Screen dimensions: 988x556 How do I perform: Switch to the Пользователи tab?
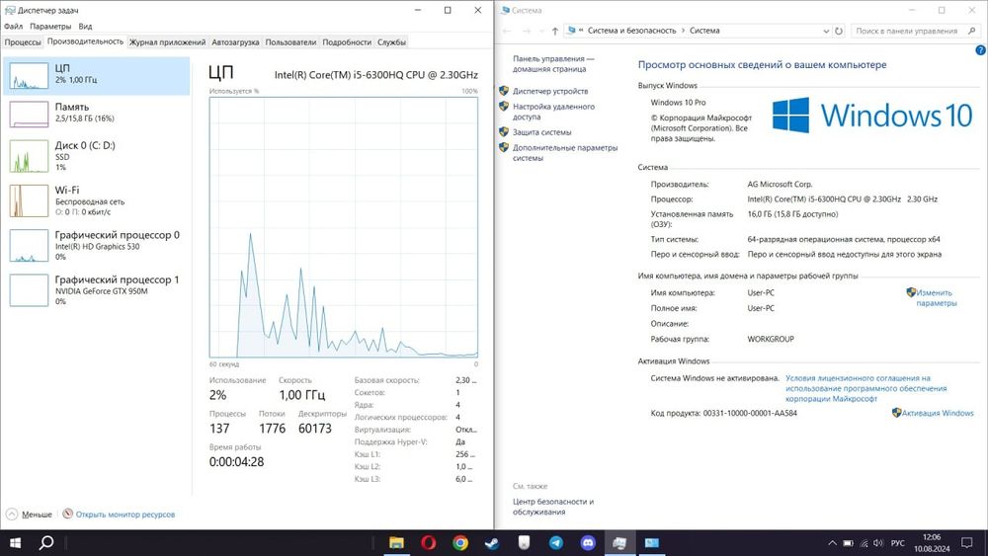290,42
